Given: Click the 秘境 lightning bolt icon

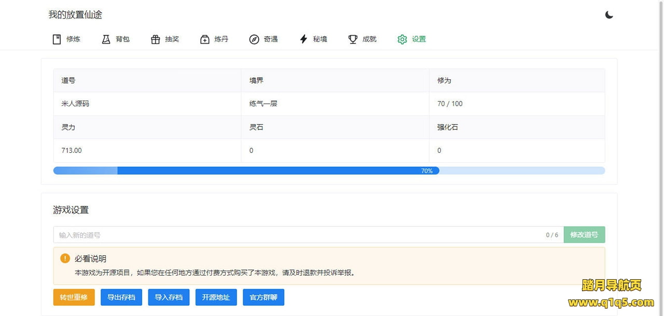Looking at the screenshot, I should 303,39.
